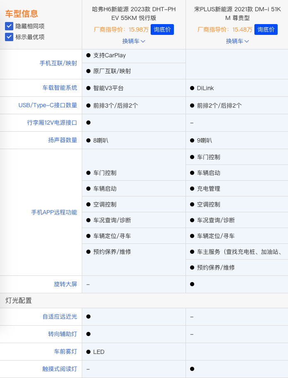Viewport: 288px width, 378px height.
Task: Click the 原厂互联/映射 cell
Action: [134, 71]
